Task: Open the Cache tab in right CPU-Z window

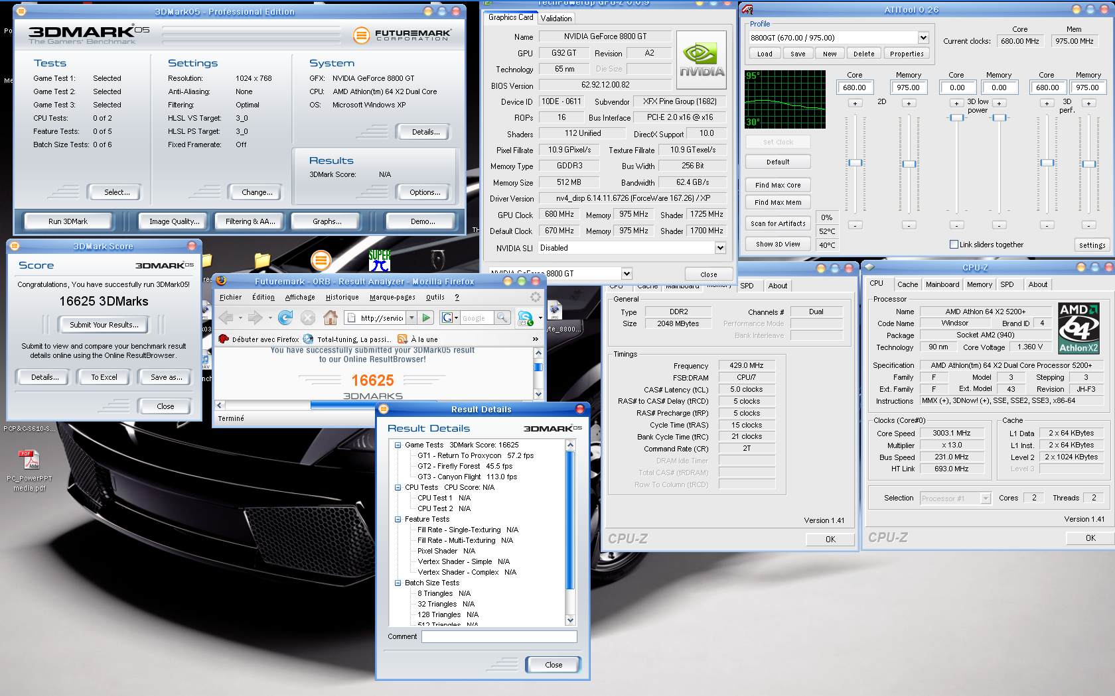Action: pos(907,284)
